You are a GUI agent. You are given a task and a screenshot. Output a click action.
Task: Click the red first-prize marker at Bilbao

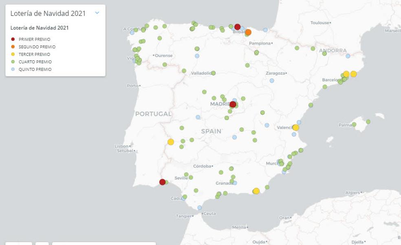(x=237, y=27)
